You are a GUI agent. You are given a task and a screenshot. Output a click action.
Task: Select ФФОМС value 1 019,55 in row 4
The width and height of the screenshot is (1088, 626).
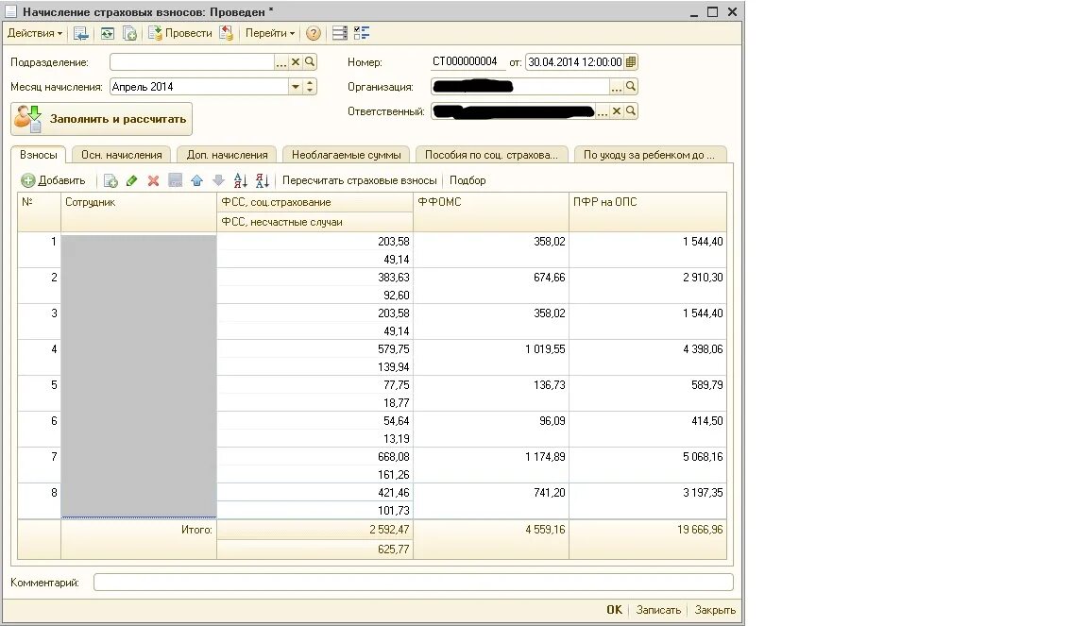tap(491, 349)
